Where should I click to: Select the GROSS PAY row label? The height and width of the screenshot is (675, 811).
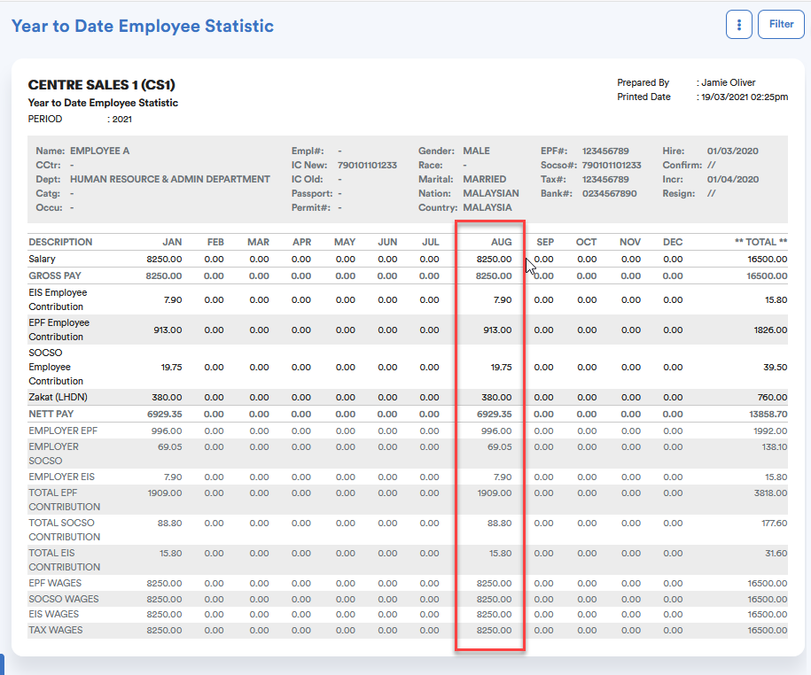55,275
